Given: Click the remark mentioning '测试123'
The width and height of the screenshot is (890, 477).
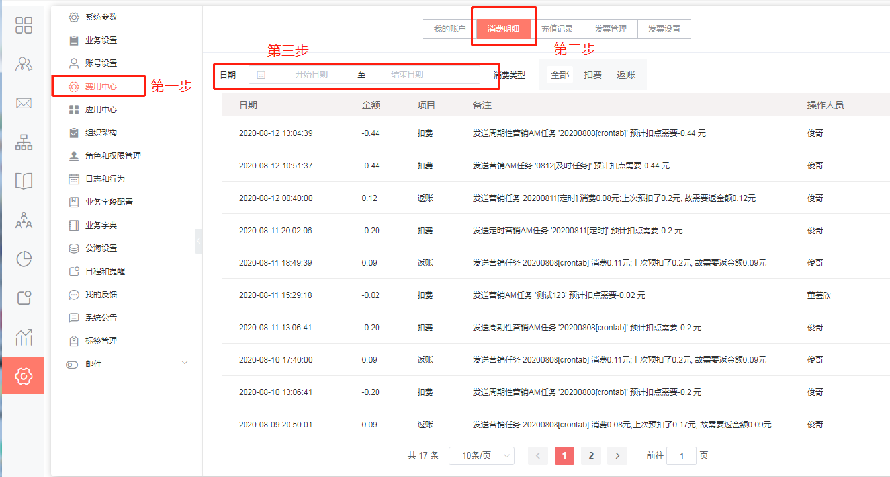Looking at the screenshot, I should tap(559, 295).
